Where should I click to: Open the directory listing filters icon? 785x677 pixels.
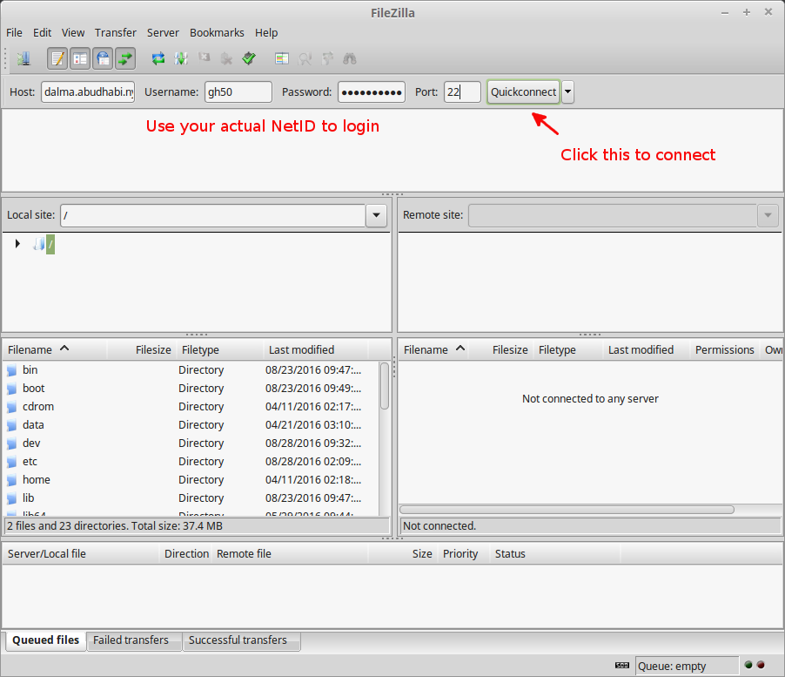coord(281,59)
